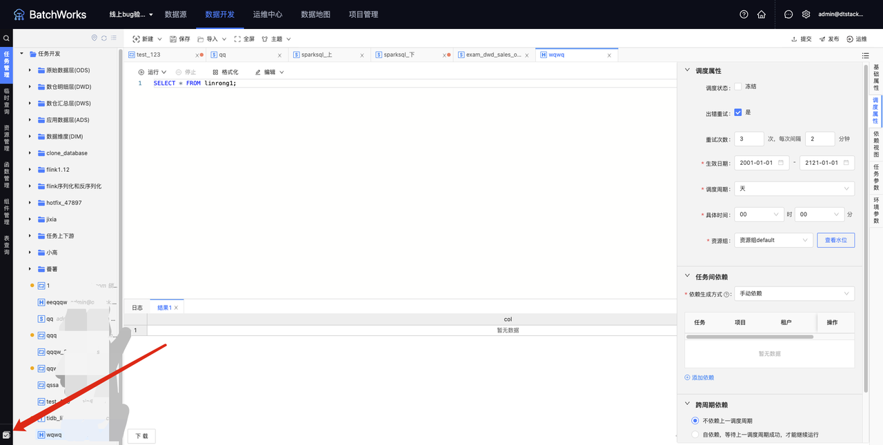Open the 资源组default dropdown

(773, 240)
